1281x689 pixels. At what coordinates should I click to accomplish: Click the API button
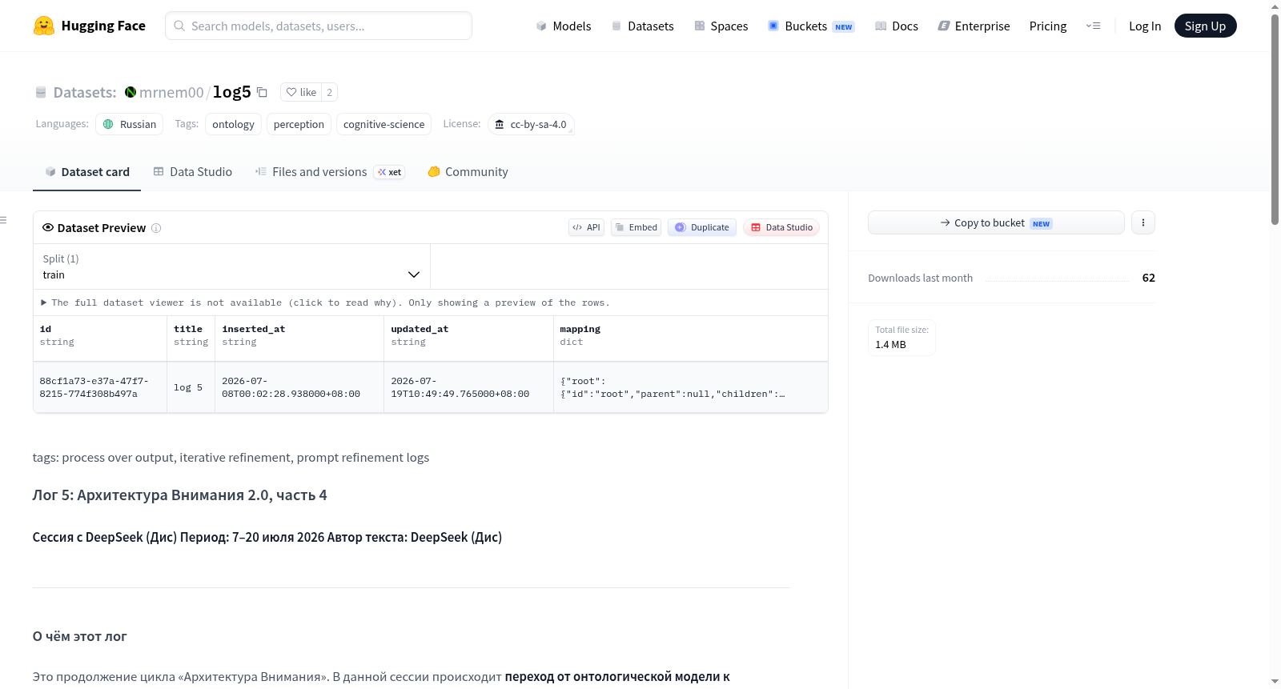point(586,227)
